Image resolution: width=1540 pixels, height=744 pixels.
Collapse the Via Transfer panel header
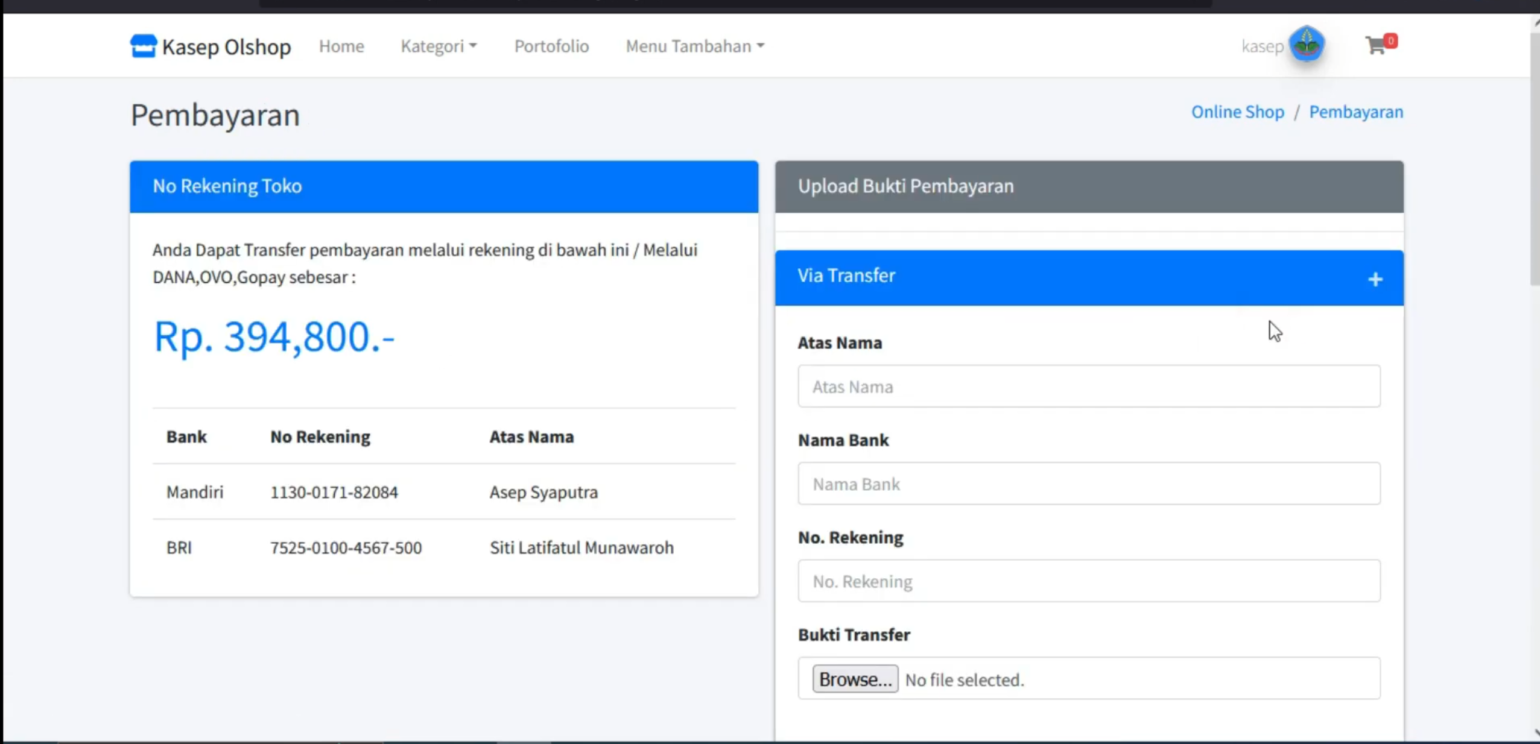[x=1089, y=277]
